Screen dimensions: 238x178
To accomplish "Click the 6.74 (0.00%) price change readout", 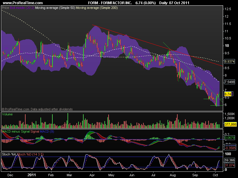I will (145, 3).
